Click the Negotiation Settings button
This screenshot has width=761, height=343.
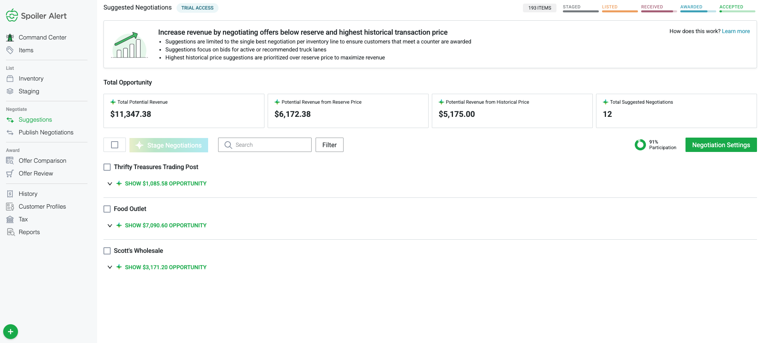[x=721, y=145]
